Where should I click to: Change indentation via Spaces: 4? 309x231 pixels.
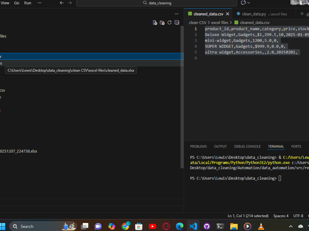point(281,216)
